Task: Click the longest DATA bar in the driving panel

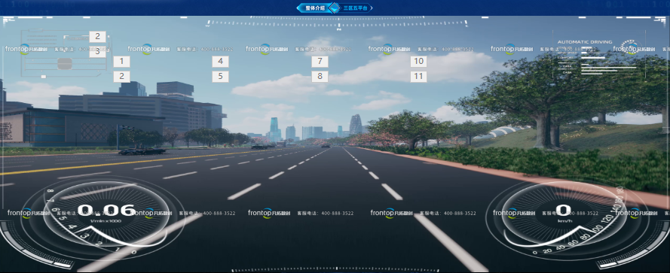Action: click(x=609, y=68)
